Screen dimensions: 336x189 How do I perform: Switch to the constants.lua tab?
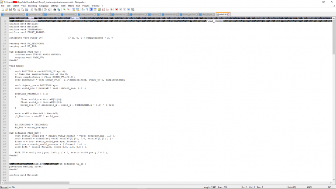[170, 14]
